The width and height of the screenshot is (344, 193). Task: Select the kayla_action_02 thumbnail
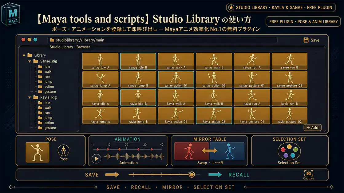pos(214,115)
